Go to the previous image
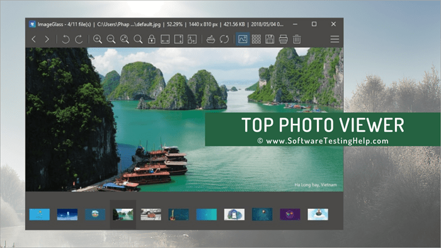Viewport: 441px width, 248px height. tap(34, 39)
